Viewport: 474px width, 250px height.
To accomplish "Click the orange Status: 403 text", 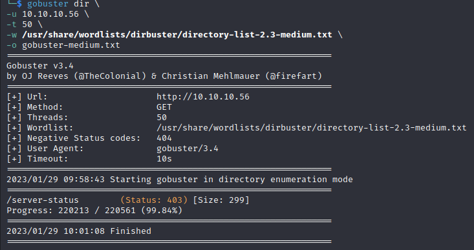I will 154,200.
